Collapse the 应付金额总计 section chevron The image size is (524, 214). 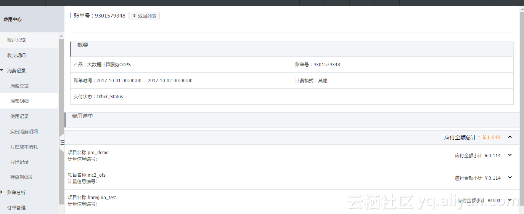point(510,137)
